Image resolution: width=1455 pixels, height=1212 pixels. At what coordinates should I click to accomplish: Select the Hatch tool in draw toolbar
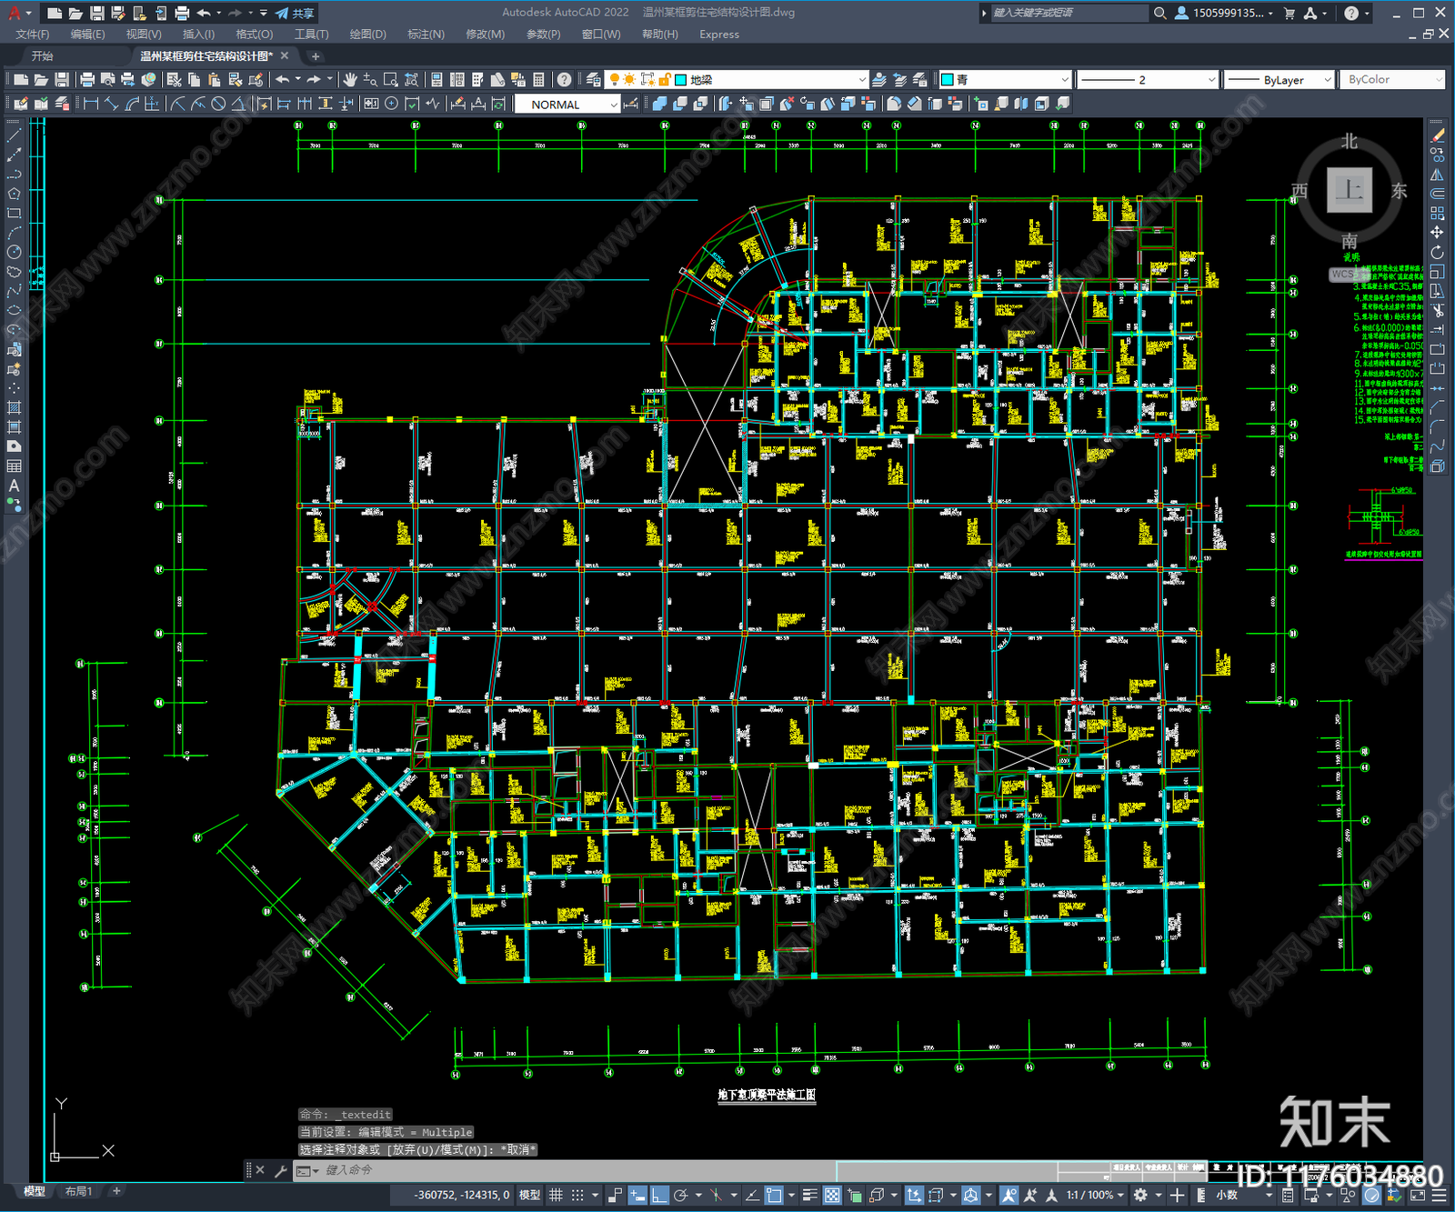pos(14,407)
